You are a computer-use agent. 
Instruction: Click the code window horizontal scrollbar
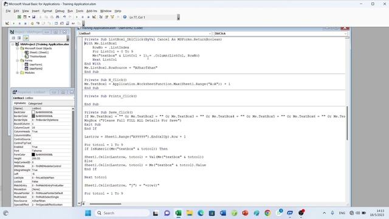pos(105,204)
